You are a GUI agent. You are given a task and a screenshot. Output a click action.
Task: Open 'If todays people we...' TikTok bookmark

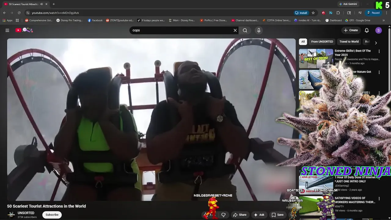tap(151, 20)
